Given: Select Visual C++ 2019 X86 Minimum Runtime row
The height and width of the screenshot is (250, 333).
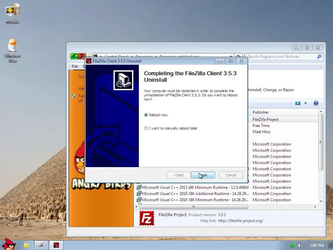Looking at the screenshot, I should tap(195, 200).
